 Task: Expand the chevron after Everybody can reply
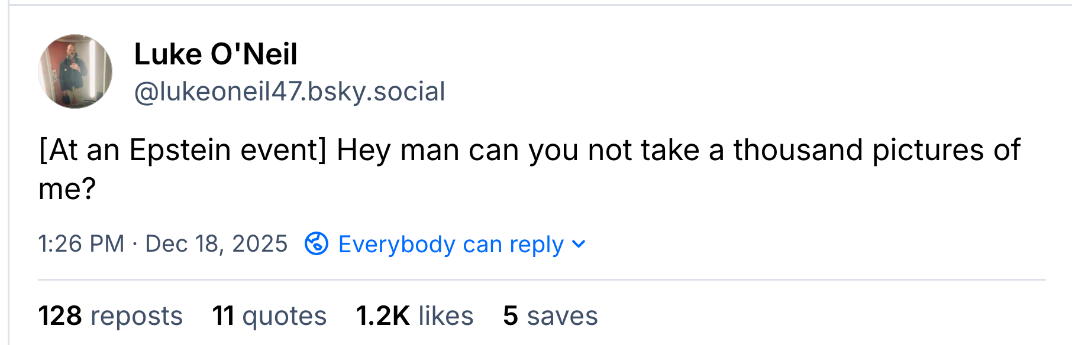point(579,244)
